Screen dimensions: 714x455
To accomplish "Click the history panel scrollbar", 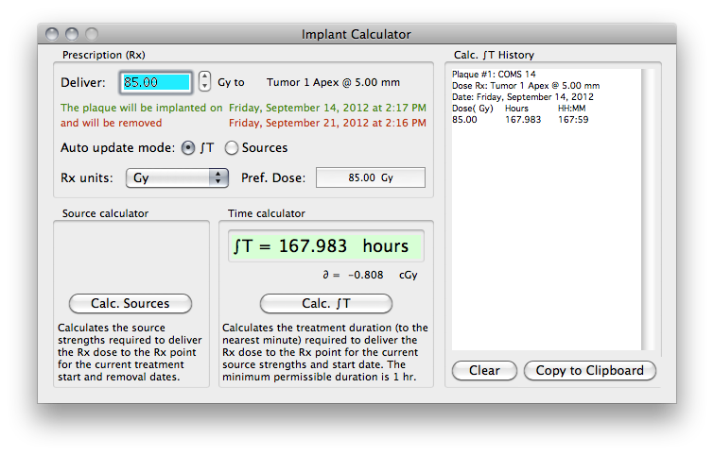I will click(648, 209).
